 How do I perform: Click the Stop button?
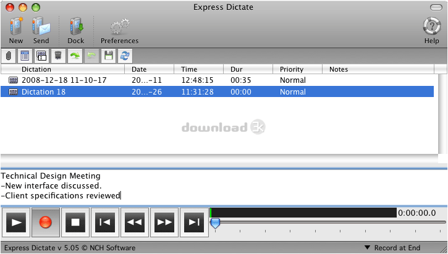75,222
